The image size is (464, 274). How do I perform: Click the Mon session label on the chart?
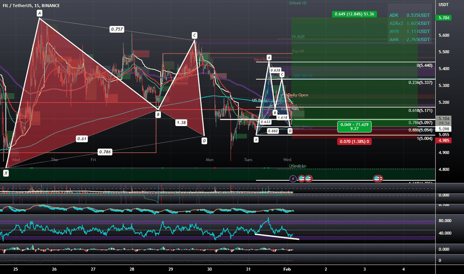pos(210,159)
